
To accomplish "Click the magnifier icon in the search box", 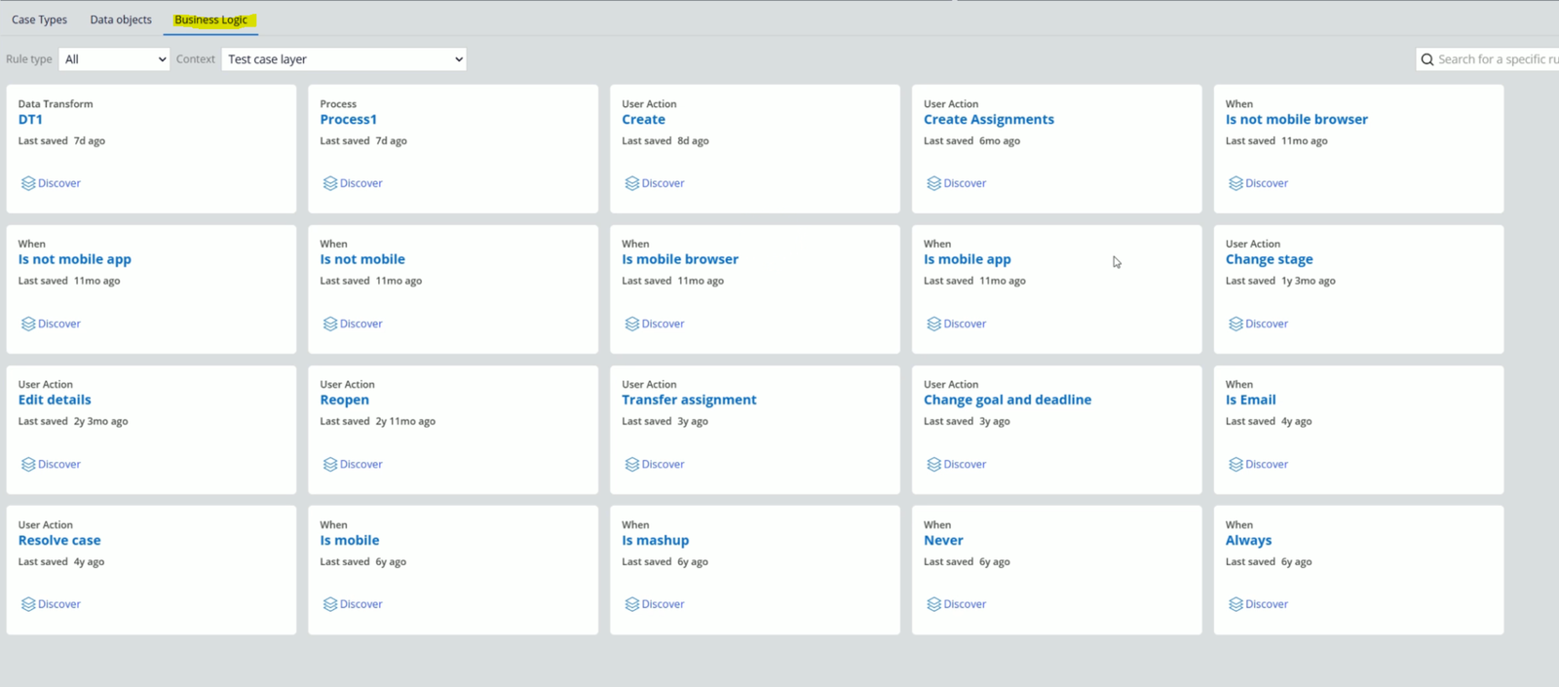I will coord(1427,59).
